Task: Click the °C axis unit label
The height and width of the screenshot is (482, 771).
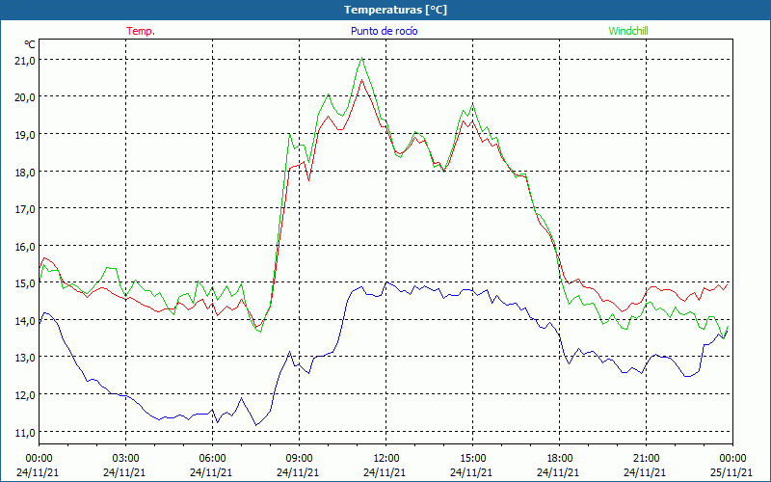Action: point(30,44)
